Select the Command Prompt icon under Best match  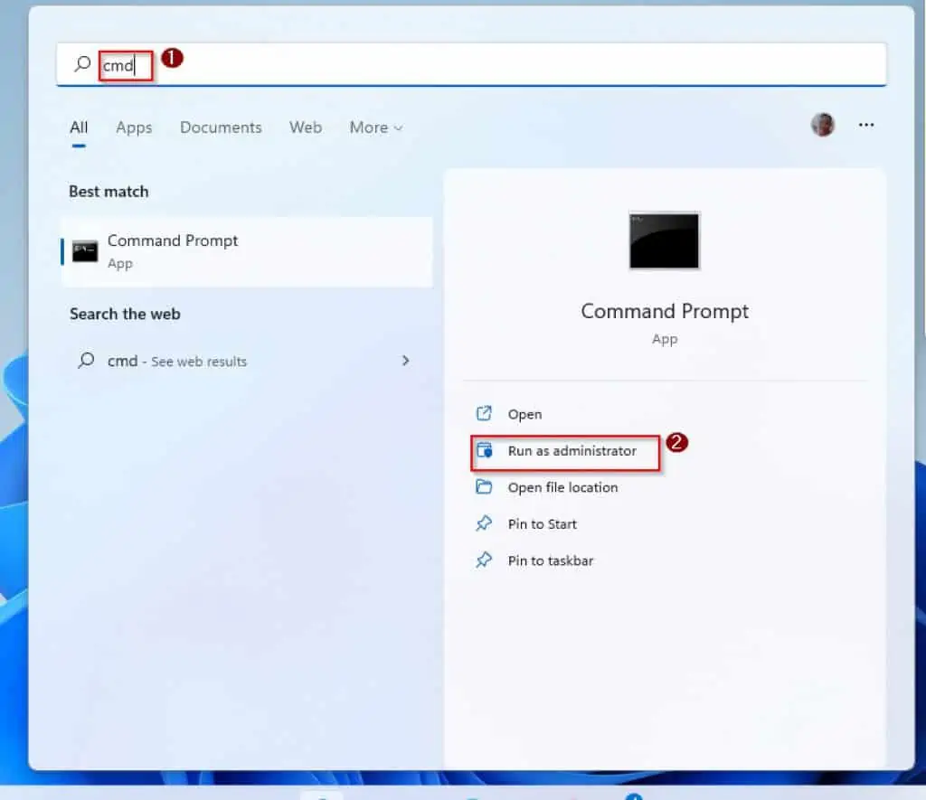tap(86, 251)
